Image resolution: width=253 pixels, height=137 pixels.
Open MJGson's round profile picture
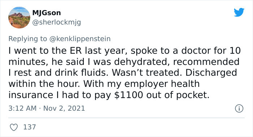[x=19, y=18]
